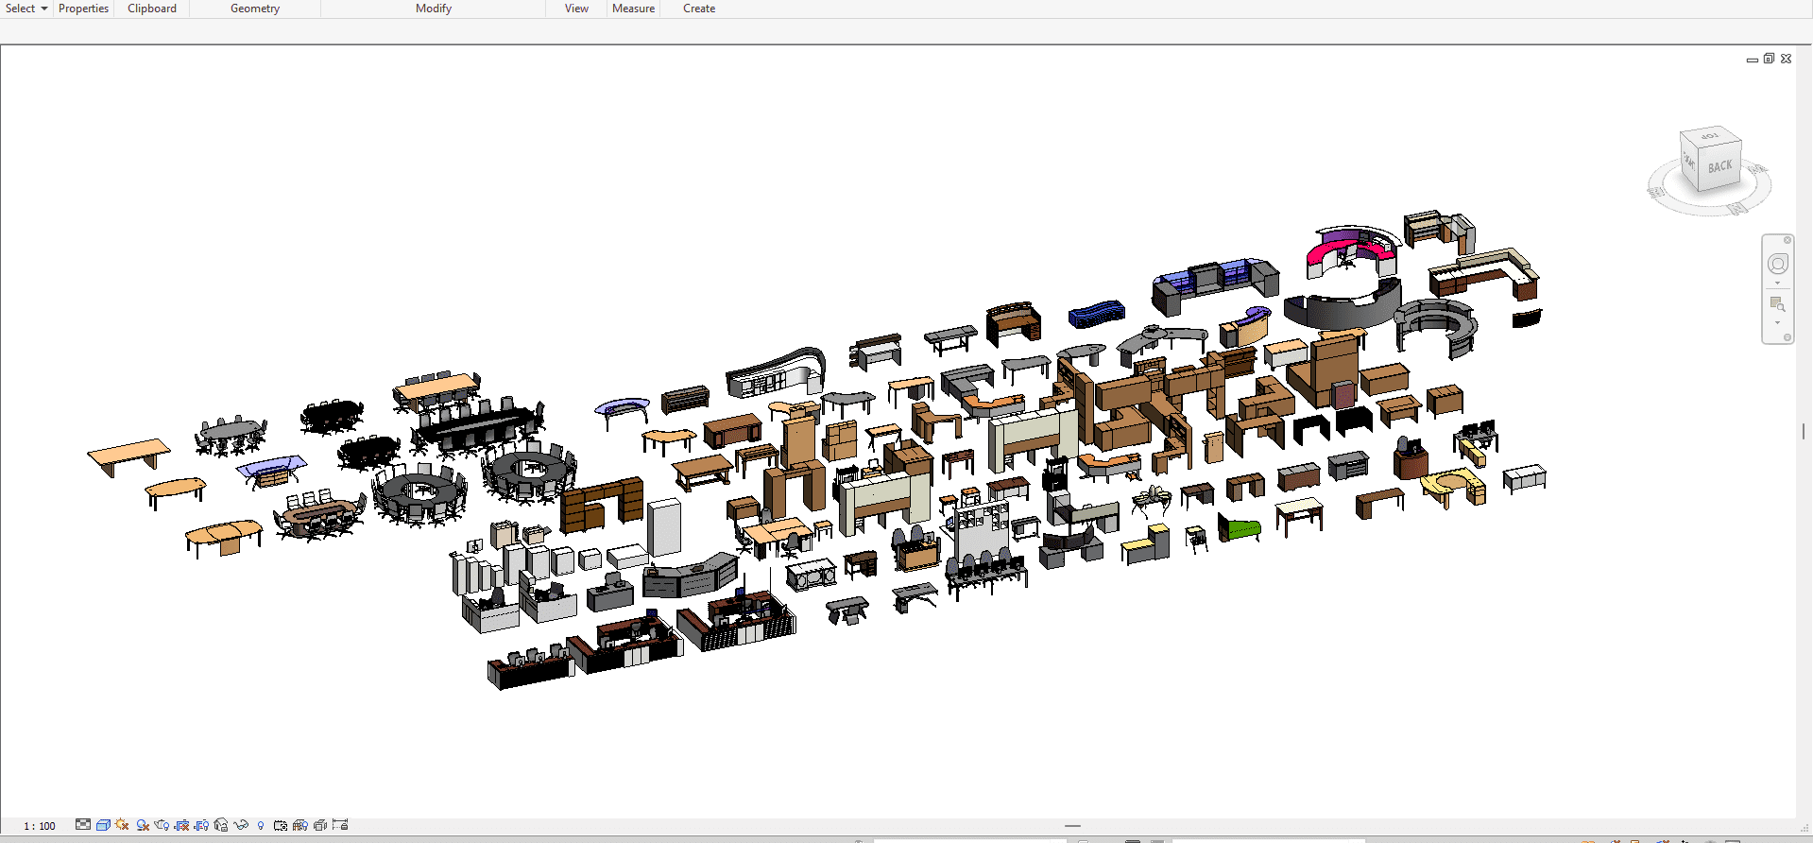
Task: Open the Steering Wheels navigation tool
Action: (1777, 265)
